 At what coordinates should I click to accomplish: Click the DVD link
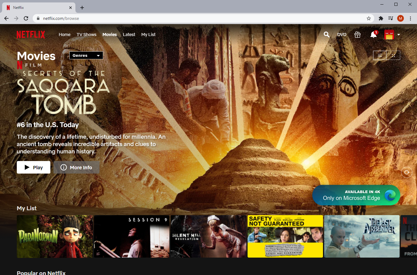pos(342,35)
